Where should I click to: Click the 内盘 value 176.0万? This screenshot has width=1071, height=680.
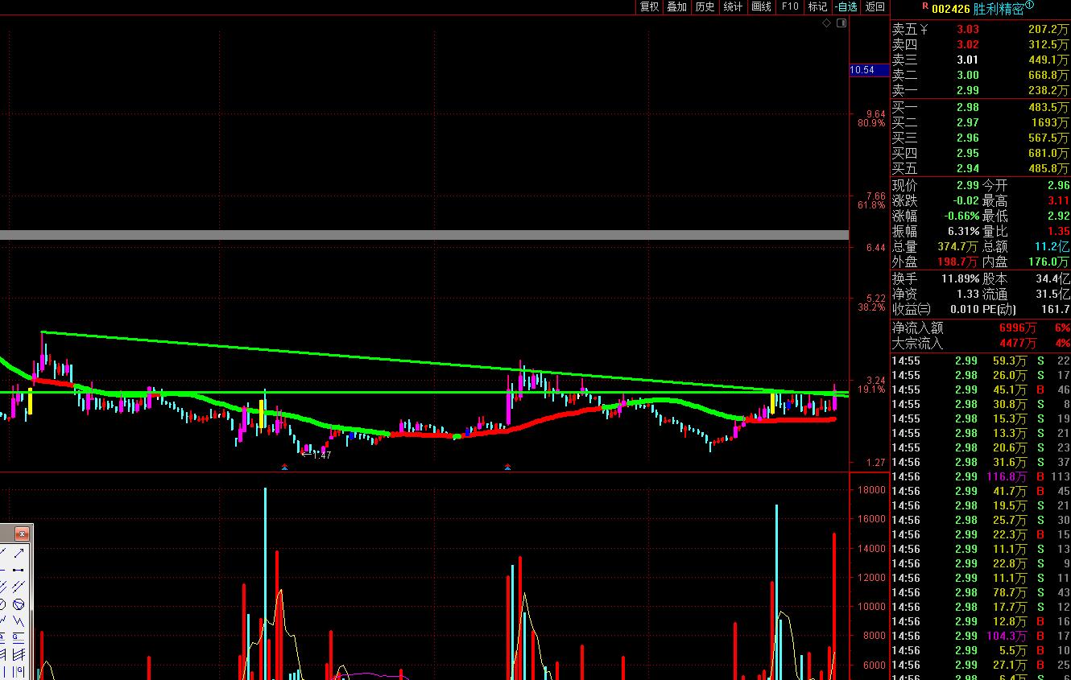coord(1048,262)
